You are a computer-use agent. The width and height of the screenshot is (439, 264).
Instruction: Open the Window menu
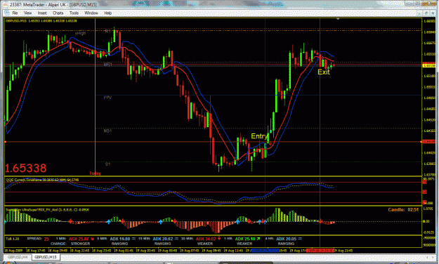[x=91, y=13]
